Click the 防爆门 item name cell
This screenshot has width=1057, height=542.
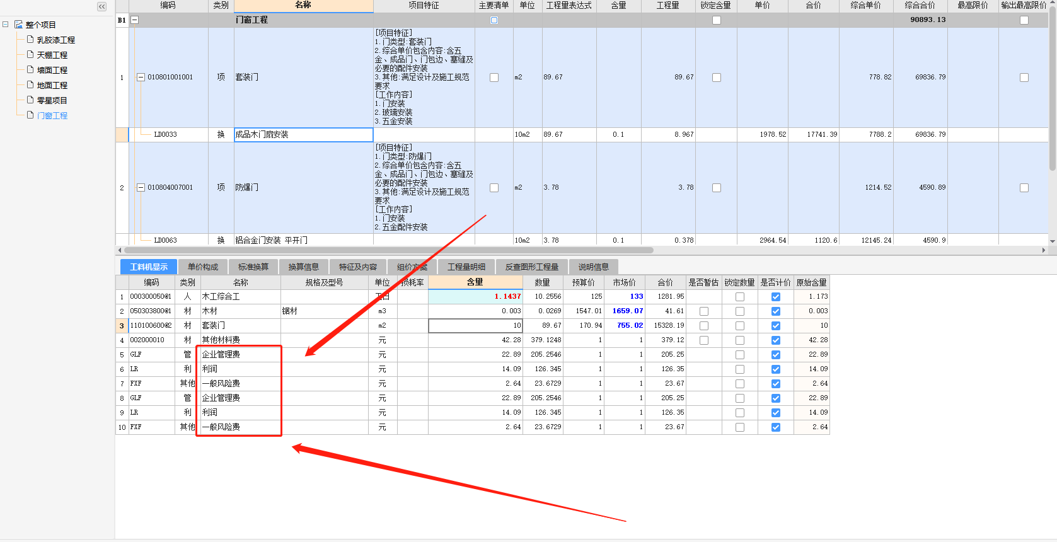(303, 187)
